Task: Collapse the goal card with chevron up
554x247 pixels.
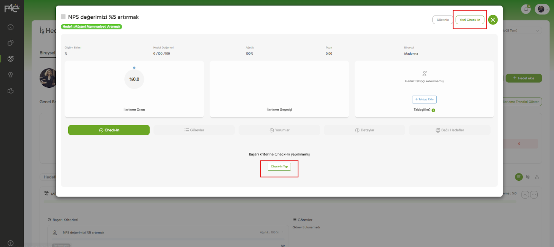Action: [x=525, y=195]
